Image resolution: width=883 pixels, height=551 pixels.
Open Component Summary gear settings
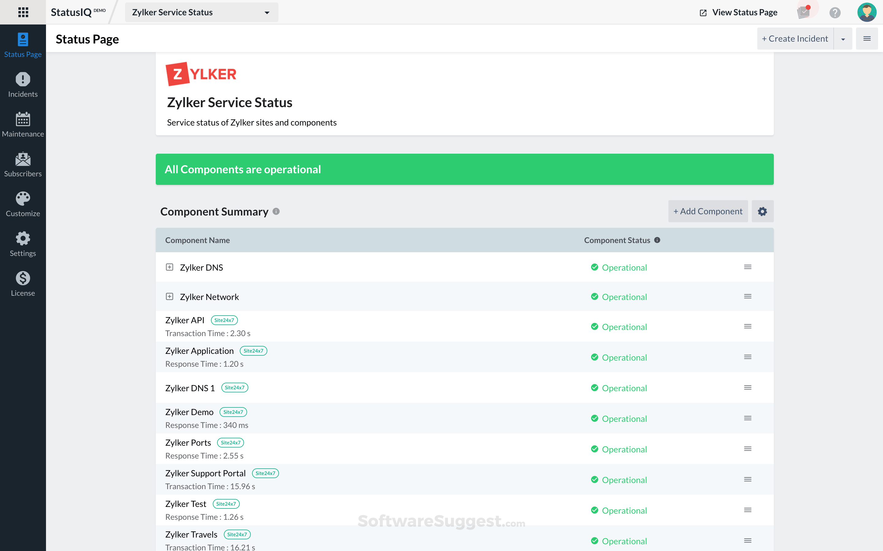point(762,211)
